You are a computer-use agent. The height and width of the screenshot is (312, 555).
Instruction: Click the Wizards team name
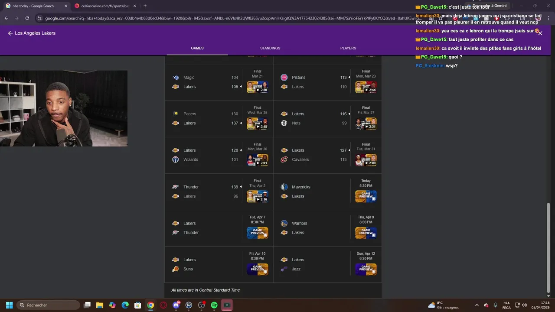(x=191, y=159)
